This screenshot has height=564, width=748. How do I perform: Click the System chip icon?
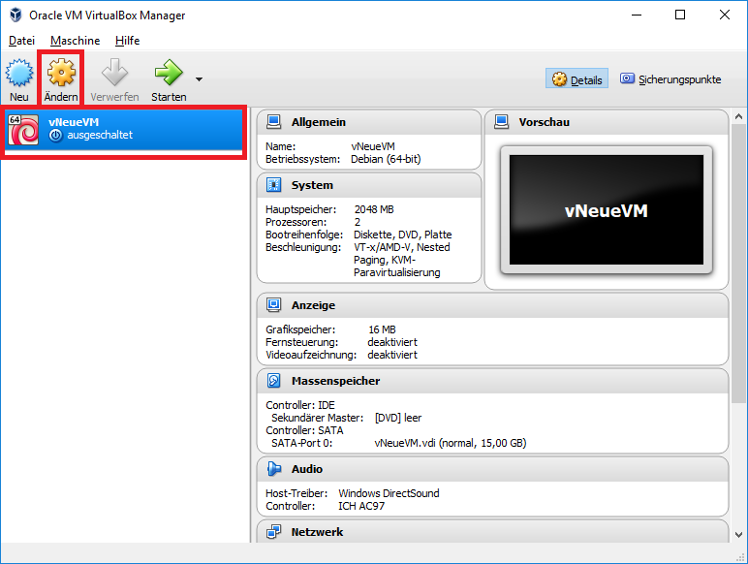(x=274, y=185)
